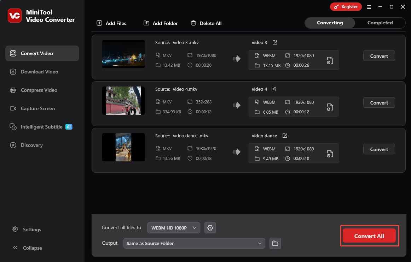Edit output format settings for video dance
411x262 pixels.
pyautogui.click(x=330, y=154)
